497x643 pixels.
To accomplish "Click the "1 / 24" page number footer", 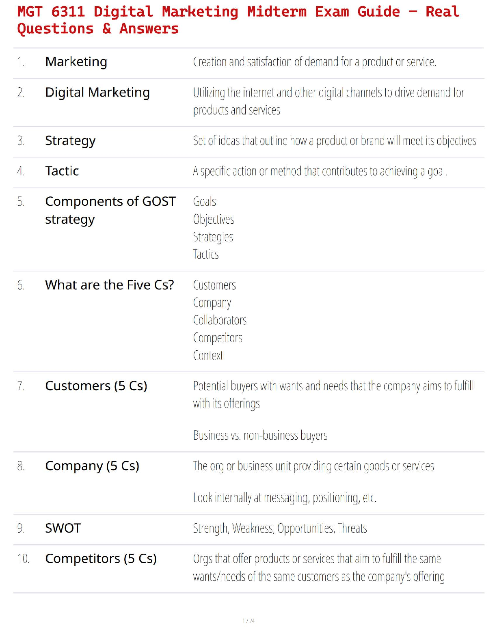I will [x=248, y=621].
